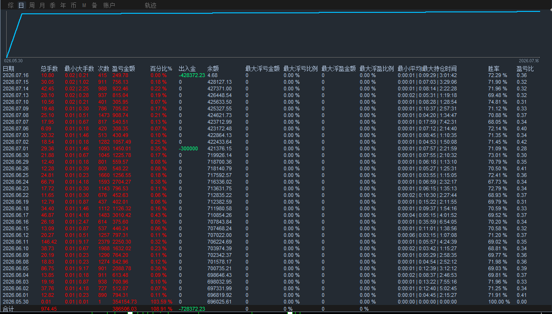Click the 428127.13 balance cell
This screenshot has height=314, width=552.
coord(220,82)
